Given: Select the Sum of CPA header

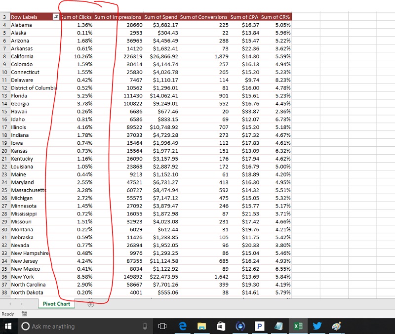Looking at the screenshot, I should point(244,17).
